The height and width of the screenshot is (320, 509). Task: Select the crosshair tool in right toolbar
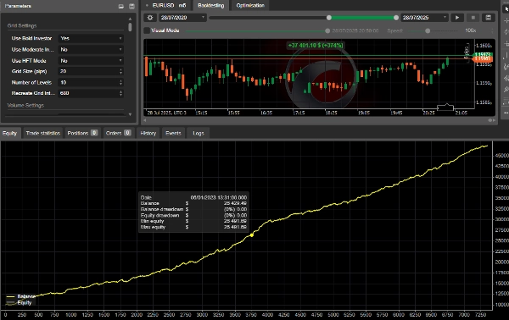click(506, 20)
